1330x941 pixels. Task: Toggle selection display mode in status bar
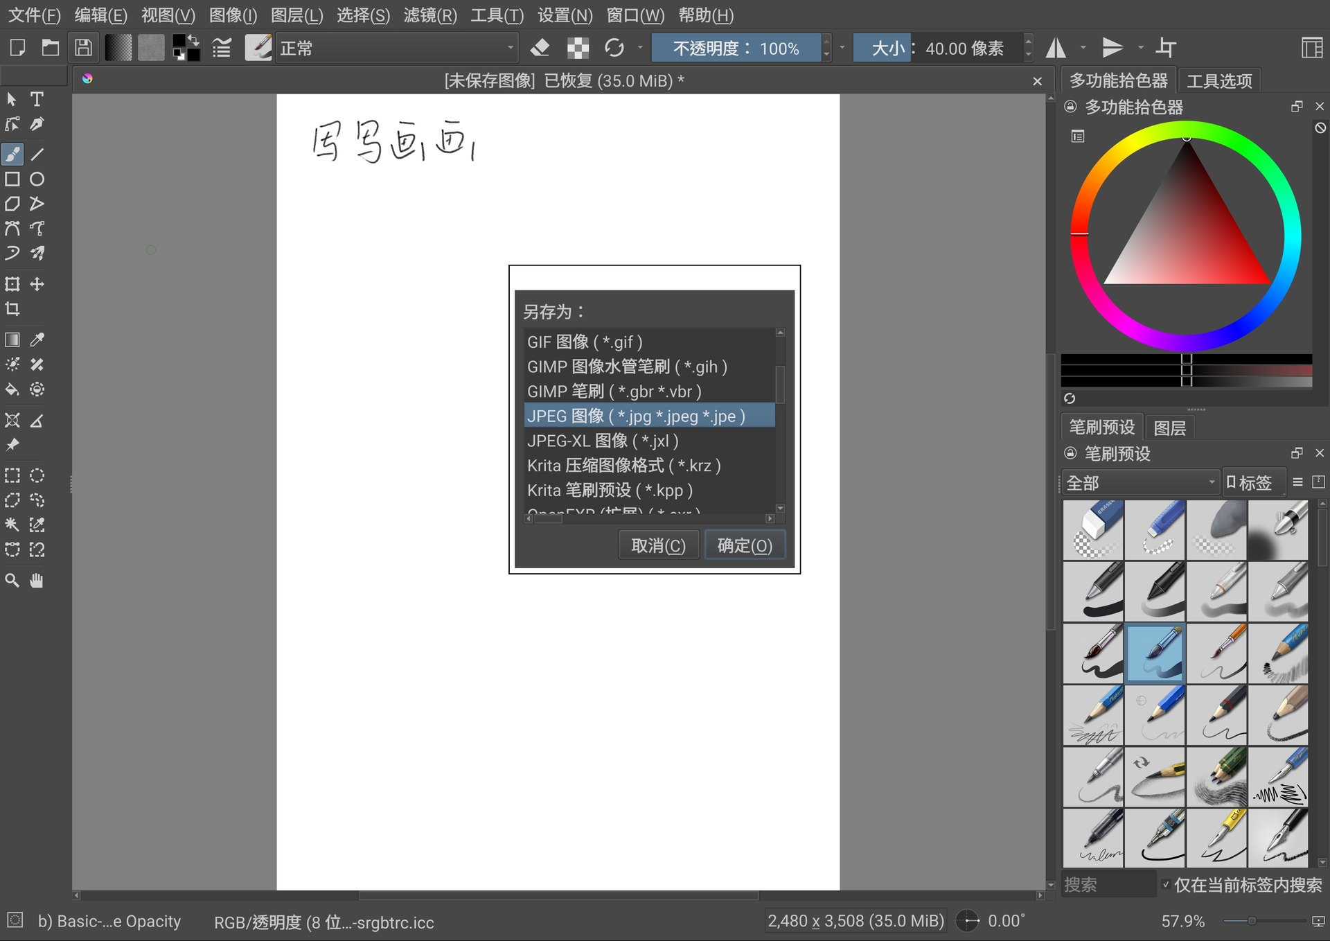tap(15, 920)
